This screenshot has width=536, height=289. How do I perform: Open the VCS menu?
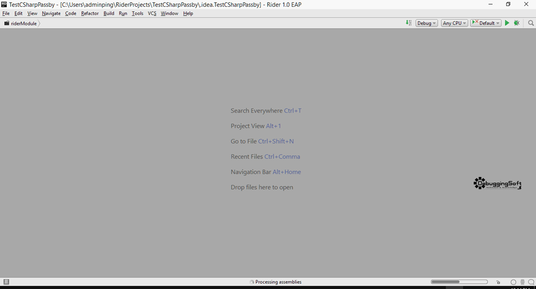(152, 13)
